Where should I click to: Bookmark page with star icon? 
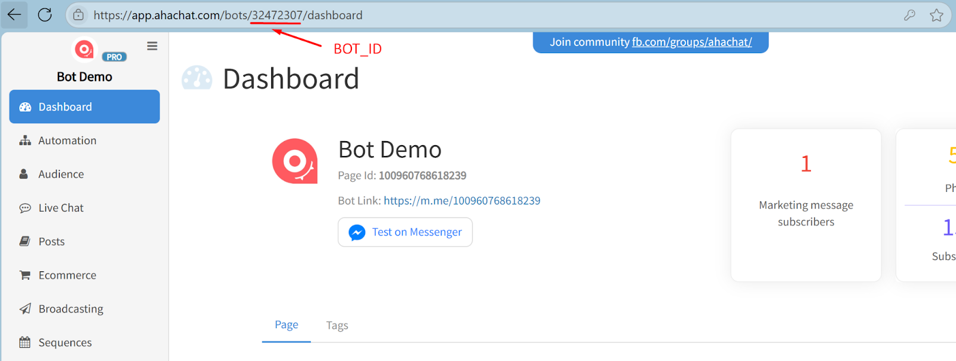[936, 15]
